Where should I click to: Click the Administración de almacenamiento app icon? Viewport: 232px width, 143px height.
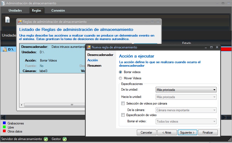pos(3,3)
